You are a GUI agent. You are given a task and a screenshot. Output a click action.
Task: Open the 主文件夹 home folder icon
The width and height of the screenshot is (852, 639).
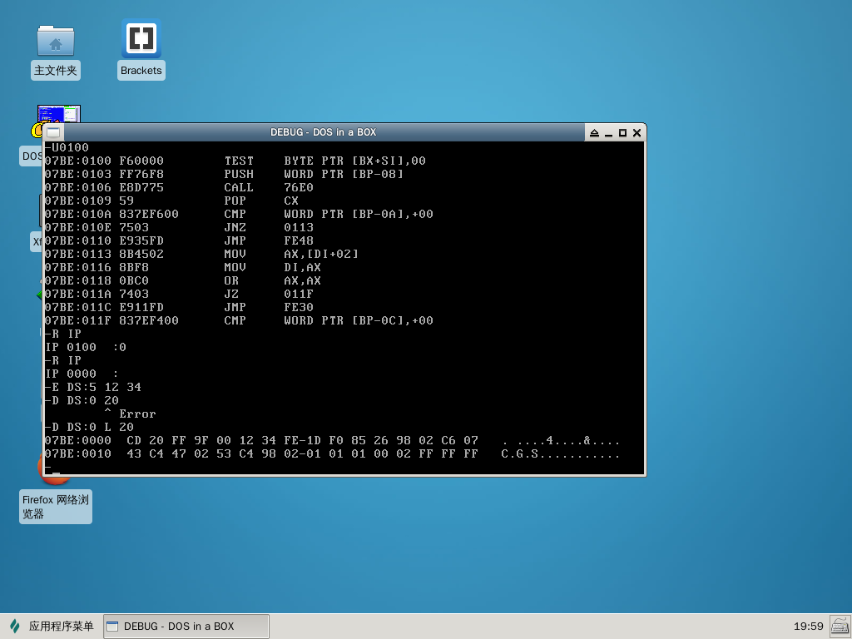(x=56, y=40)
